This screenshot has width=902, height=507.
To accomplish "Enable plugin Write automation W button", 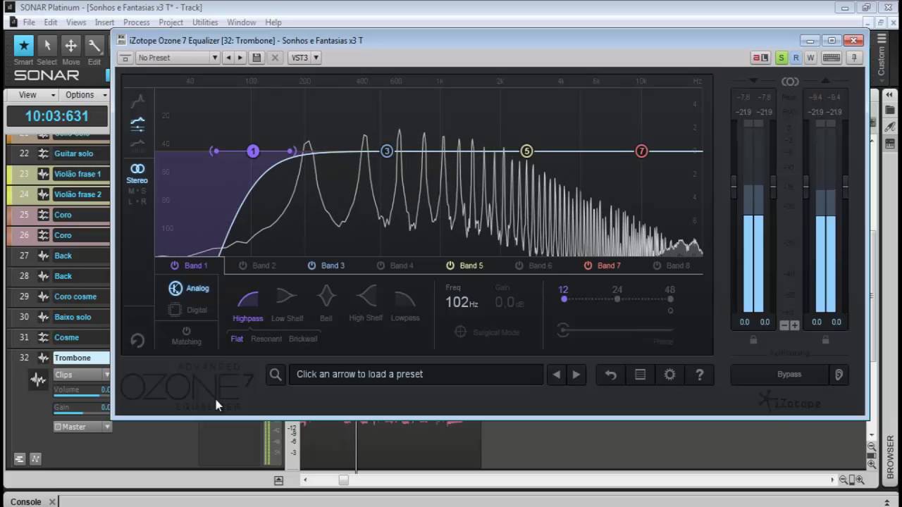I will 810,58.
